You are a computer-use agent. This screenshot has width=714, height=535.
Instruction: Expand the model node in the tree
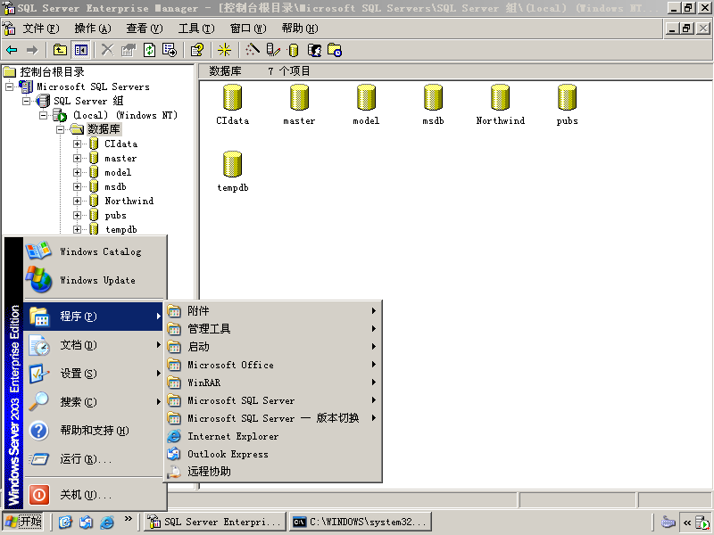tap(77, 172)
